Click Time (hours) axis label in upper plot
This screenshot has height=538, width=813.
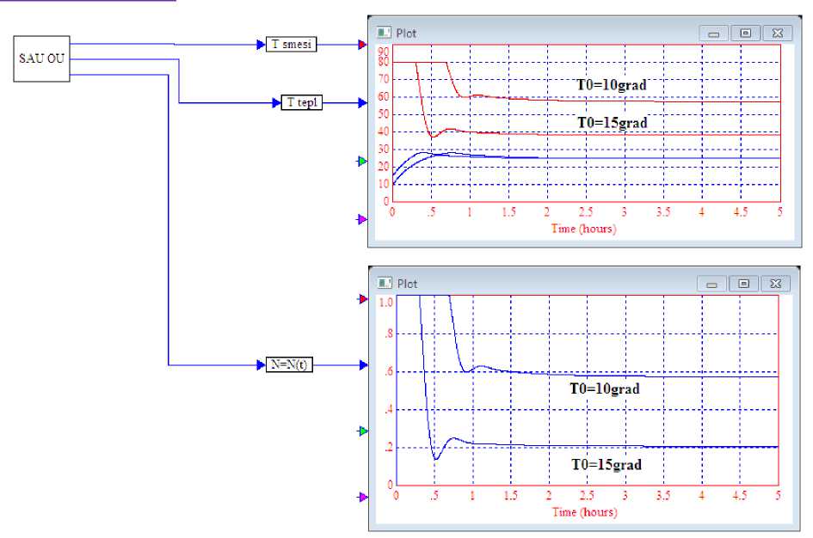coord(583,229)
